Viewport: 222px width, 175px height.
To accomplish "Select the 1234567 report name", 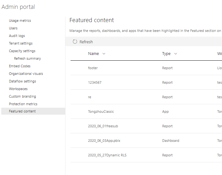I will pos(95,82).
